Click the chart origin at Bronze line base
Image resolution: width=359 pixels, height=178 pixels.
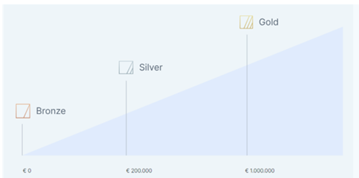pyautogui.click(x=22, y=155)
